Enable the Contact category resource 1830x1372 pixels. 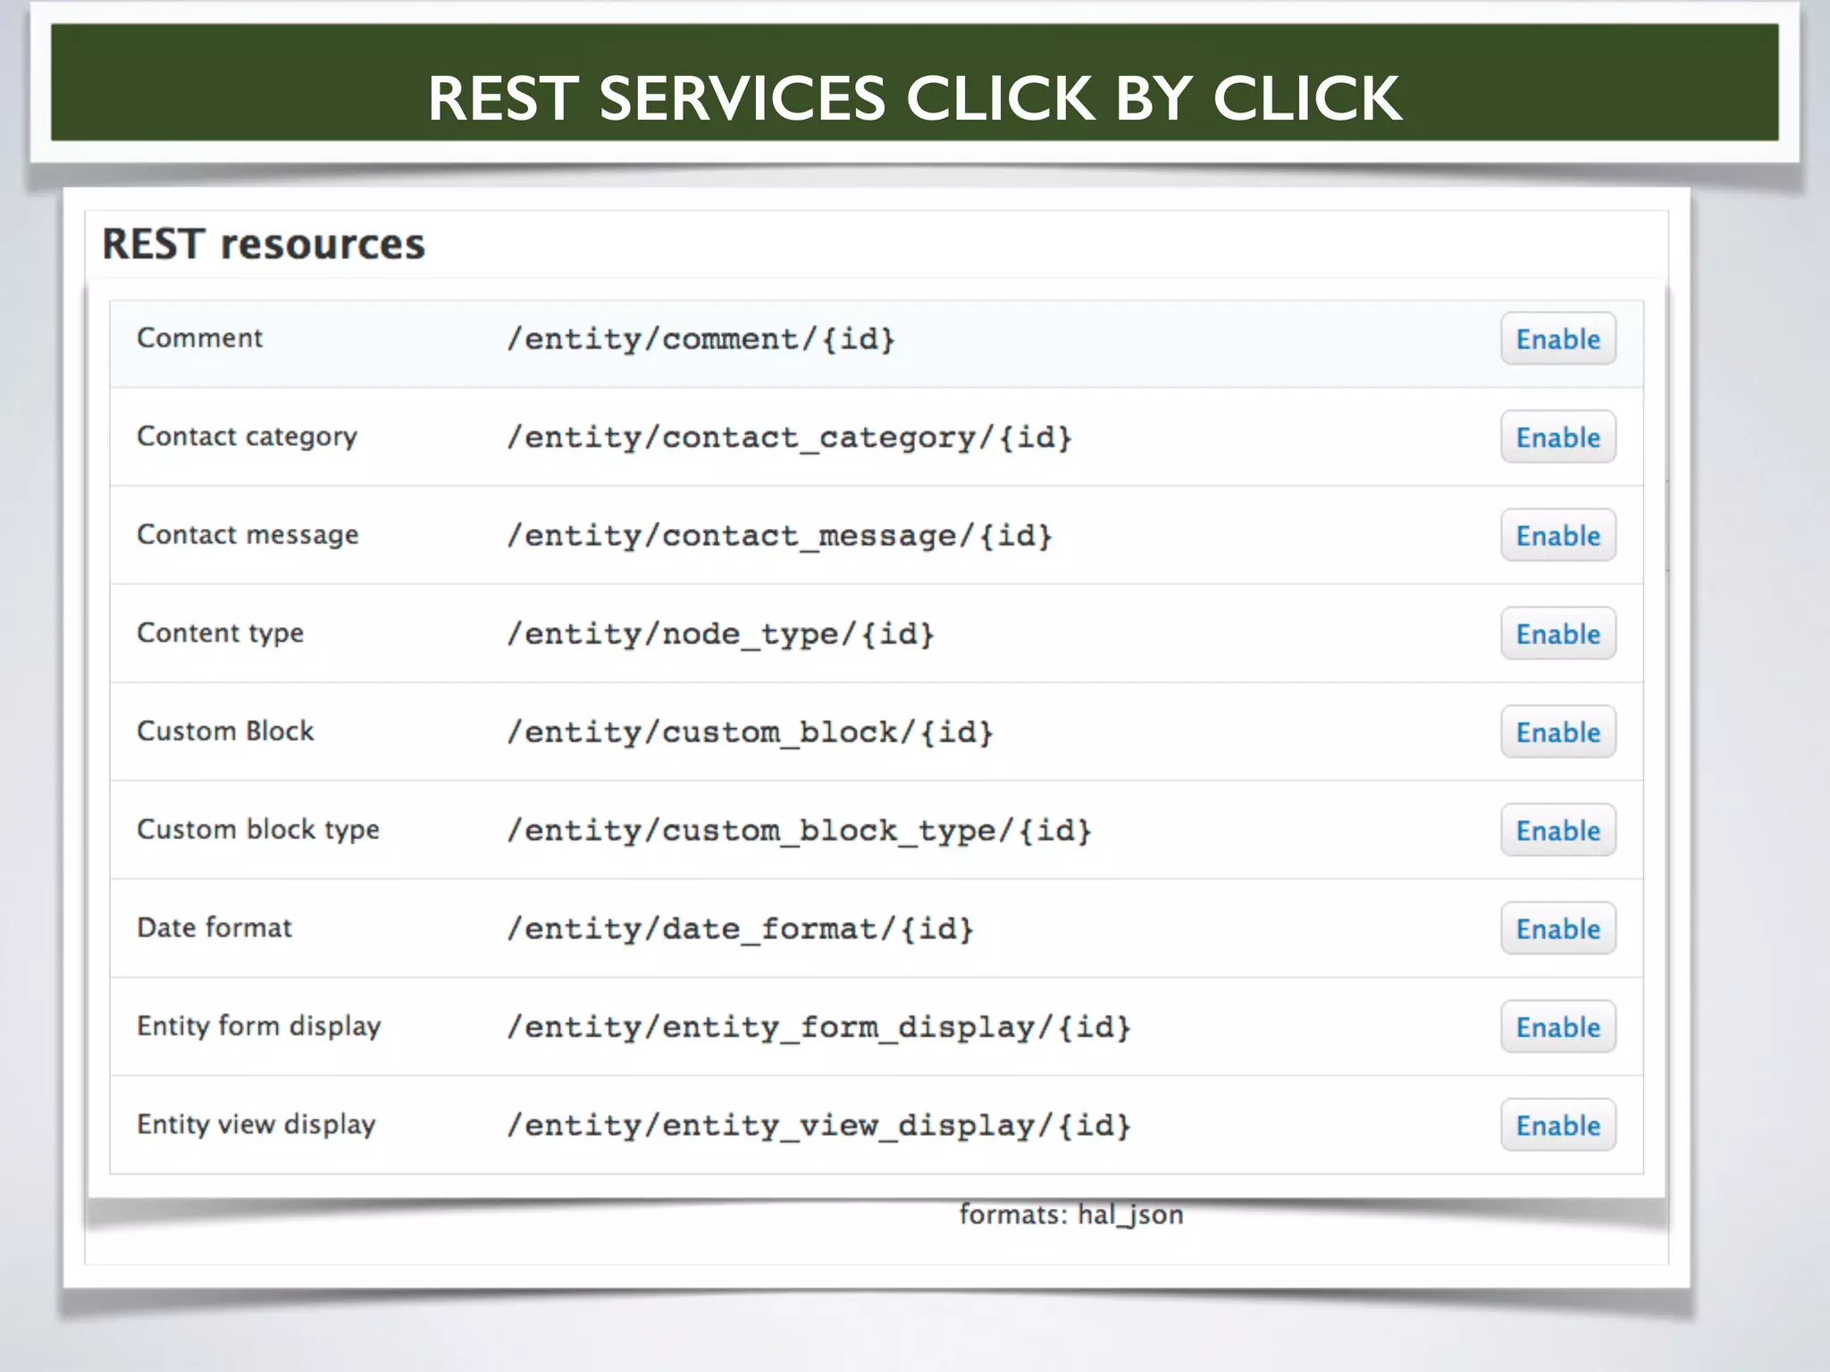click(1557, 437)
